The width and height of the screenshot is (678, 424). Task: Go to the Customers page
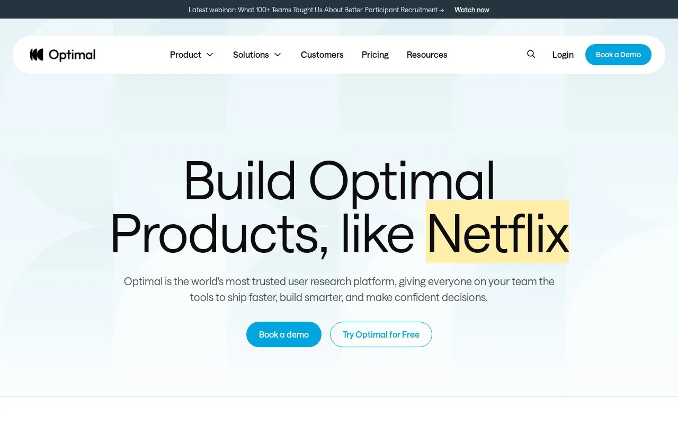[322, 55]
